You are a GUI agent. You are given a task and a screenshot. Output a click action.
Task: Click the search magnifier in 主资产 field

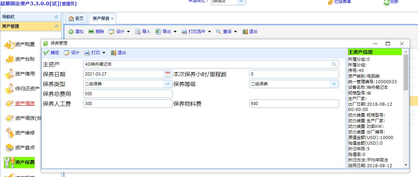coord(334,64)
